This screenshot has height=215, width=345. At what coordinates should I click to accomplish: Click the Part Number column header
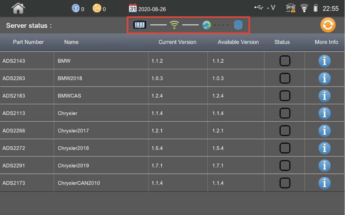coord(28,42)
